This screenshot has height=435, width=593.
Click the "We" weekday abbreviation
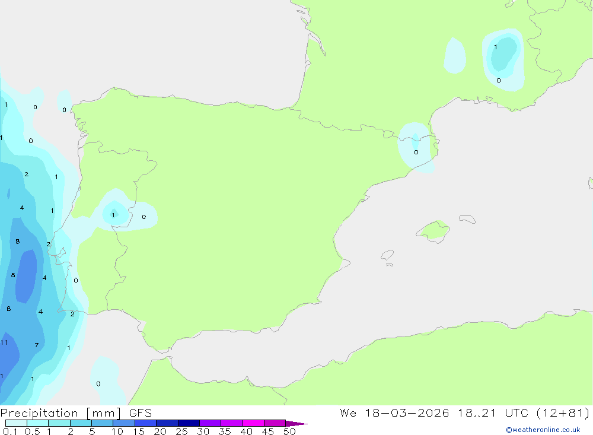click(x=348, y=412)
